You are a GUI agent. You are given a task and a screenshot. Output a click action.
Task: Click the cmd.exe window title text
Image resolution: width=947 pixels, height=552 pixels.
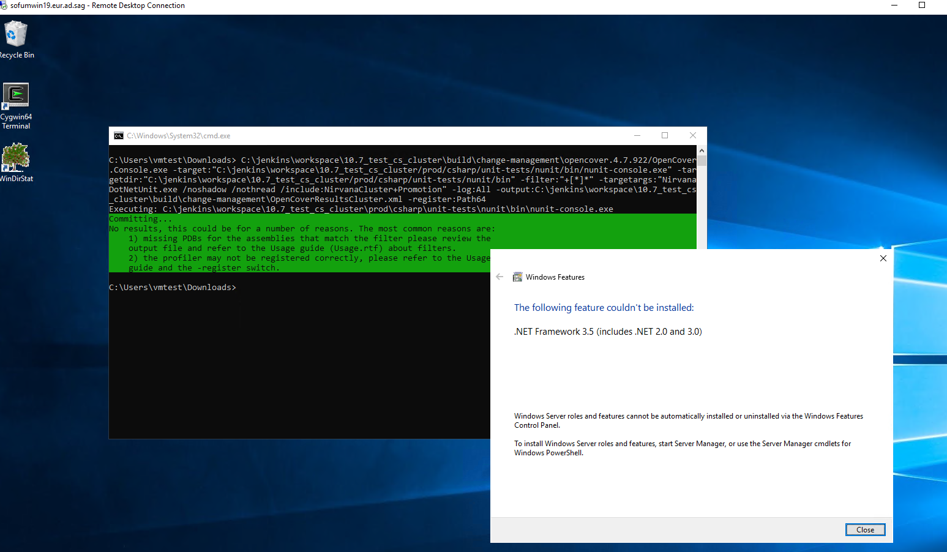pos(179,136)
